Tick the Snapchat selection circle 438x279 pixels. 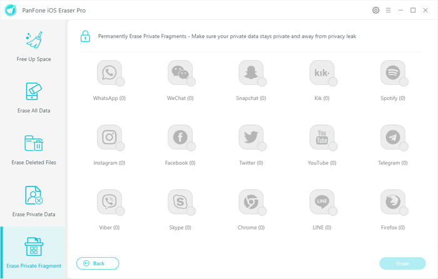262,82
